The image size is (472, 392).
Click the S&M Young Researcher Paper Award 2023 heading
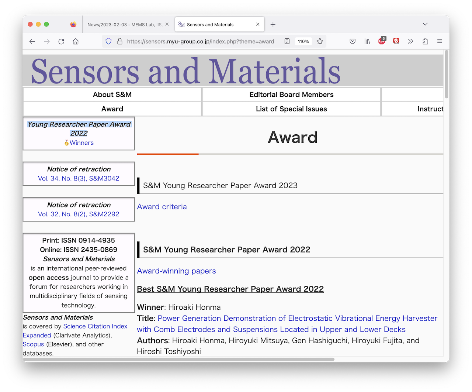(x=220, y=185)
